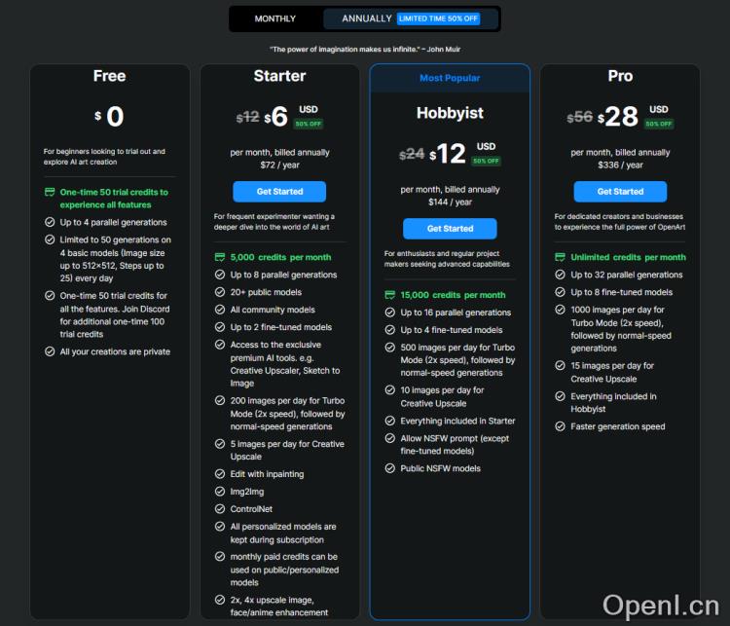This screenshot has width=730, height=626.
Task: Click the checkmark icon beside ControlNet
Action: tap(220, 509)
